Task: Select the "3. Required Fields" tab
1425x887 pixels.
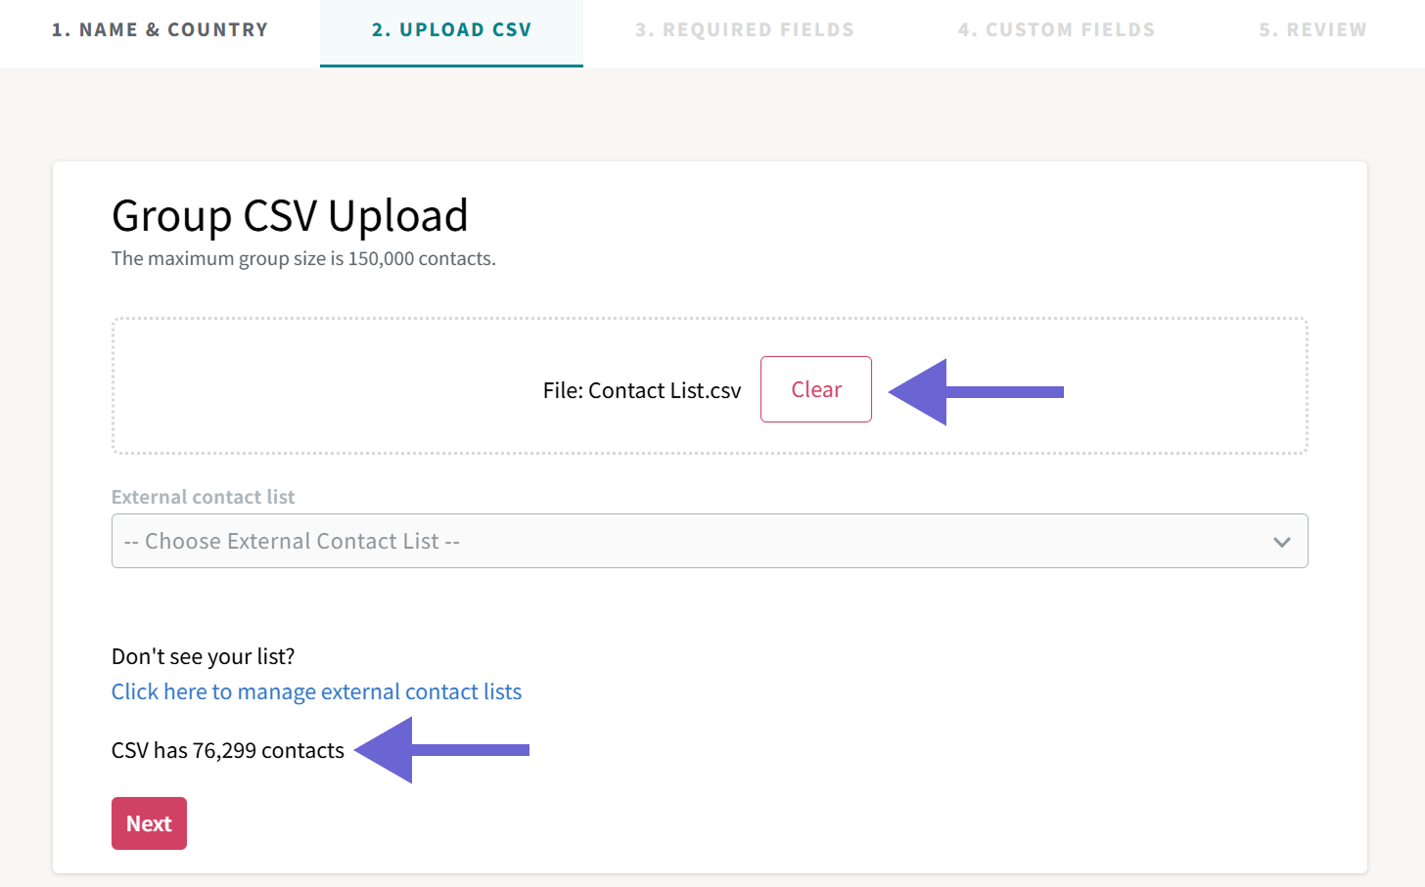Action: point(744,29)
